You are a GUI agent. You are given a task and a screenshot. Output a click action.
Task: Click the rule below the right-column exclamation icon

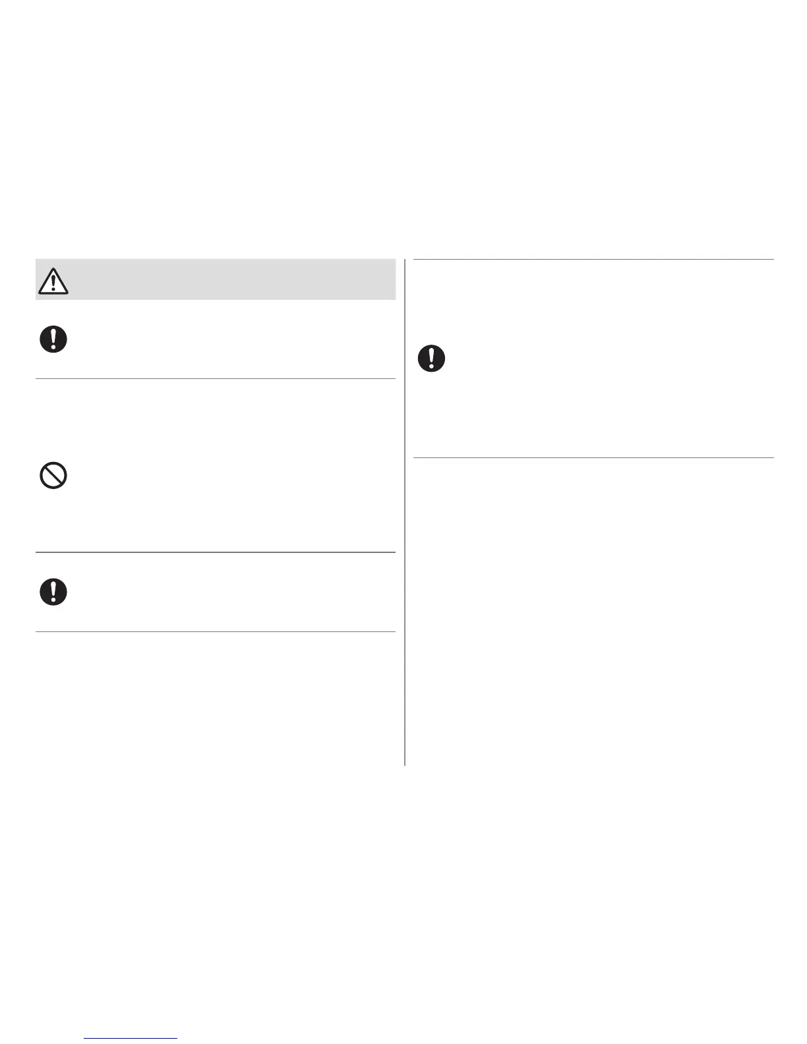pyautogui.click(x=593, y=457)
